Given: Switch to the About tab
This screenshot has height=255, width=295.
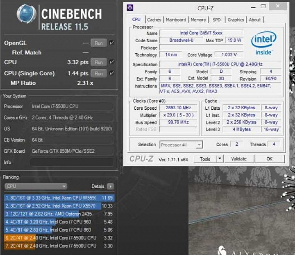Looking at the screenshot, I should point(255,20).
